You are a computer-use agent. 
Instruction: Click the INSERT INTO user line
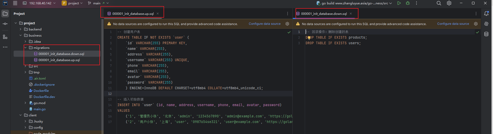(x=199, y=105)
